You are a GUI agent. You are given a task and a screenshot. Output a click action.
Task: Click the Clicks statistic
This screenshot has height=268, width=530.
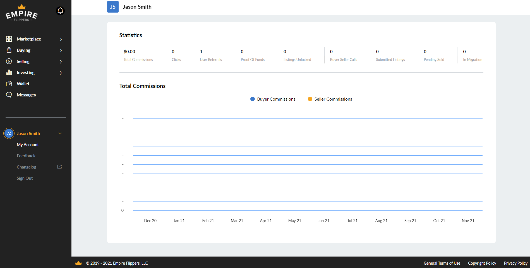176,55
